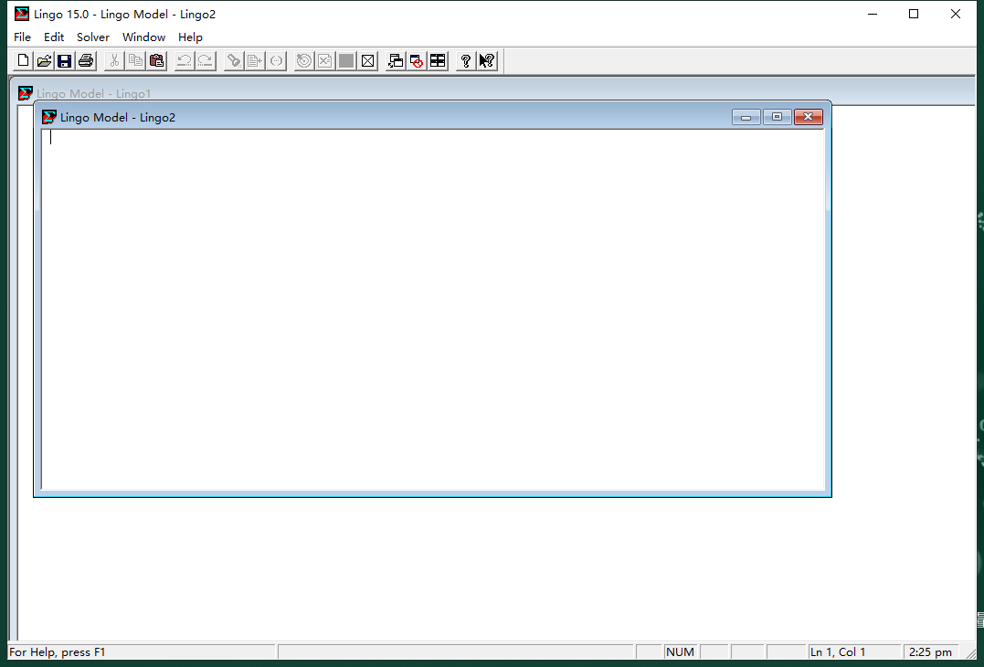Click the context Help arrow-question icon

(x=487, y=61)
